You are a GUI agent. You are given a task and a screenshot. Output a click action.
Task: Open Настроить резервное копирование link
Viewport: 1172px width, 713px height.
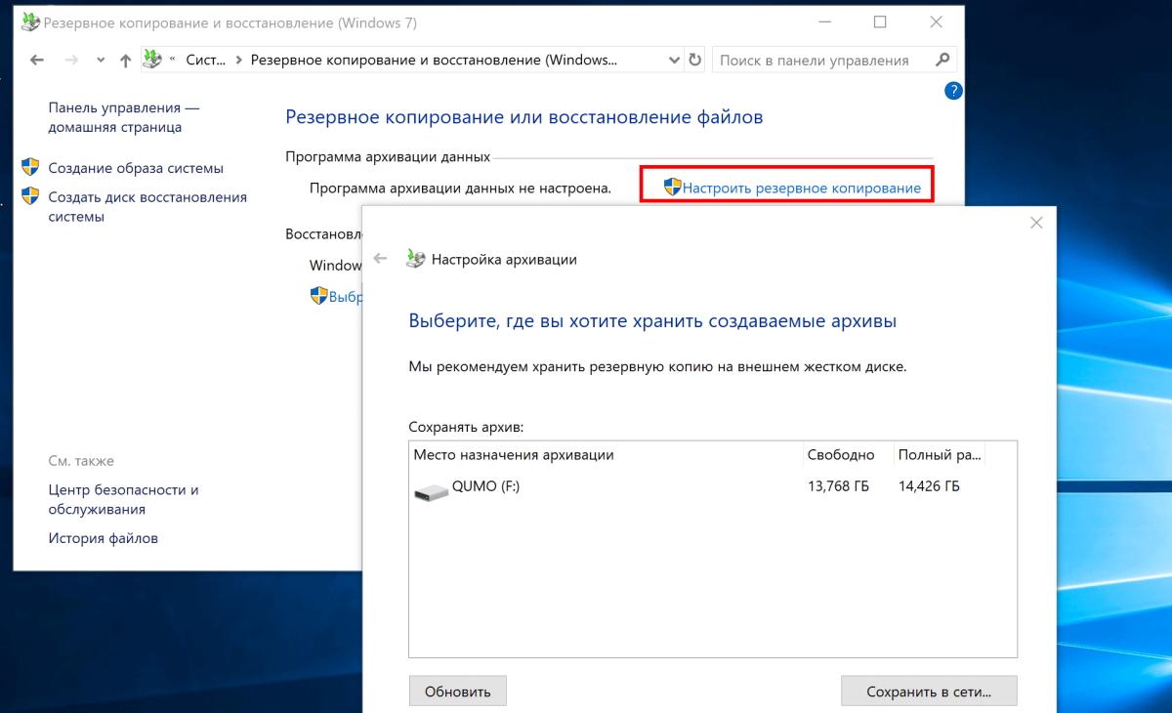pyautogui.click(x=801, y=188)
